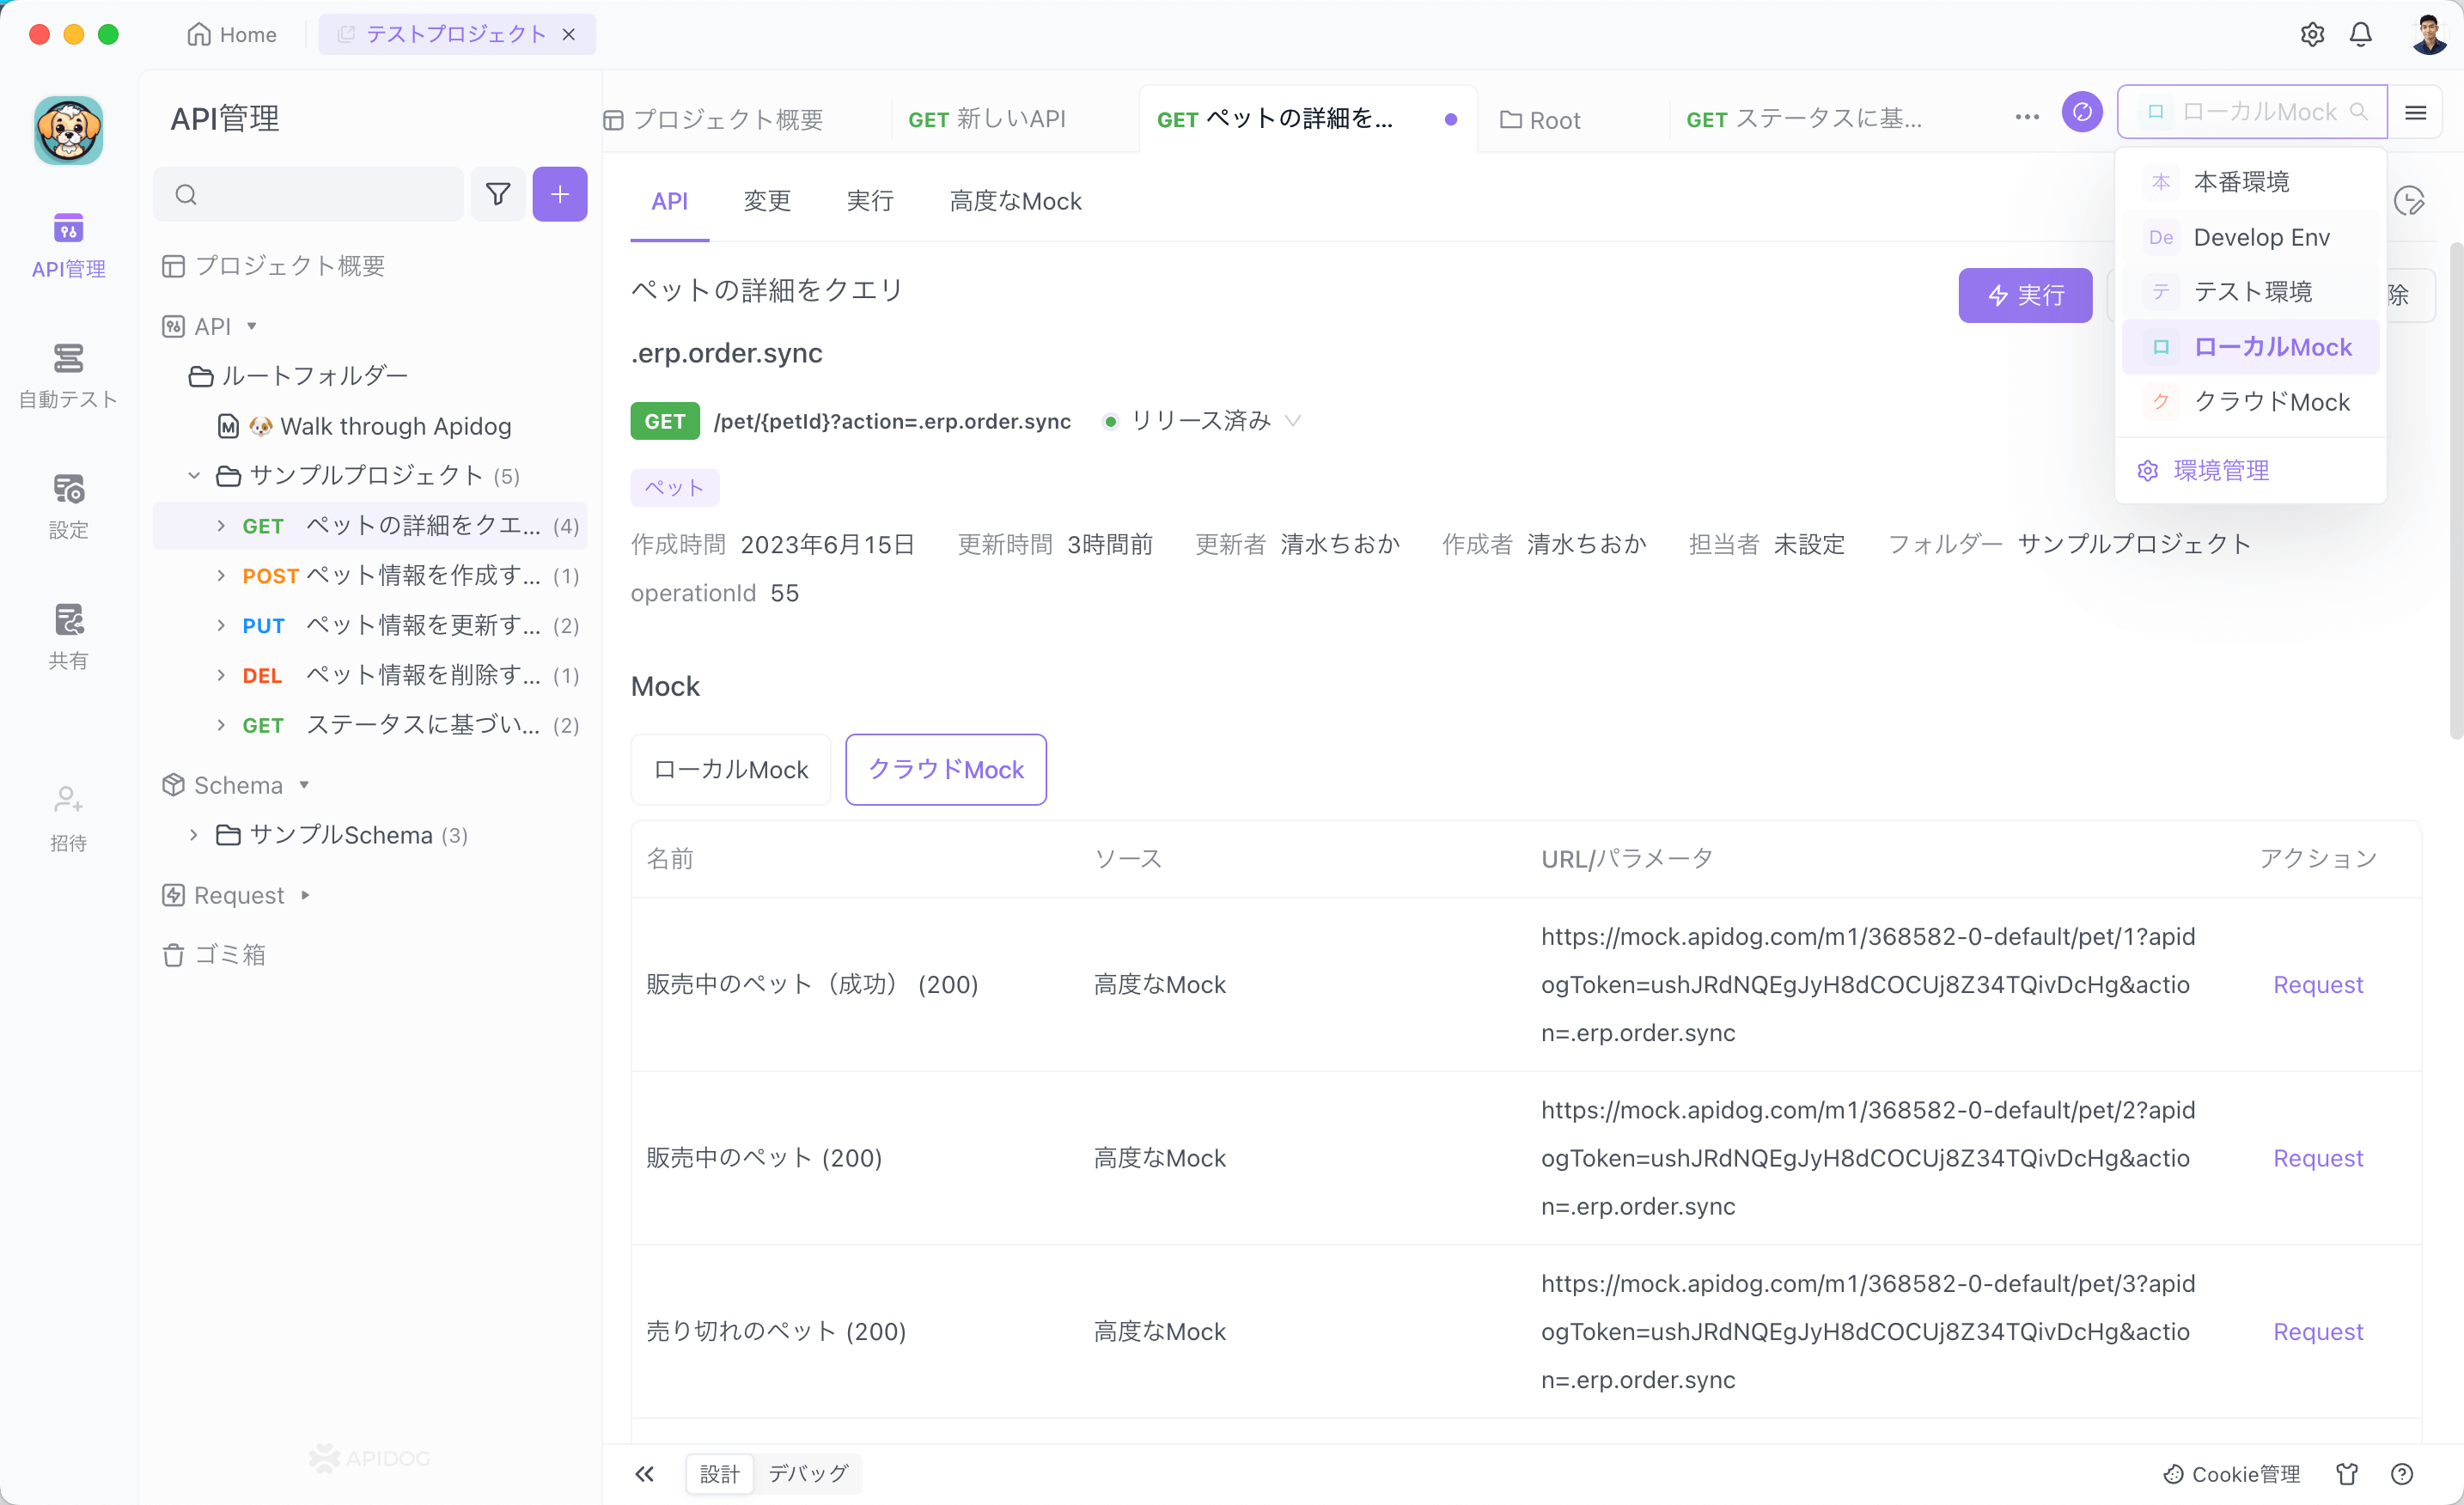This screenshot has height=1505, width=2464.
Task: Collapse the API section triangle
Action: 251,326
